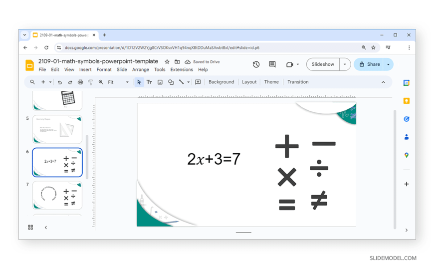Redo the last action

coord(70,82)
